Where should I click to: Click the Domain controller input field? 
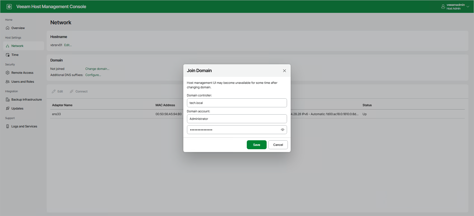[x=236, y=103]
